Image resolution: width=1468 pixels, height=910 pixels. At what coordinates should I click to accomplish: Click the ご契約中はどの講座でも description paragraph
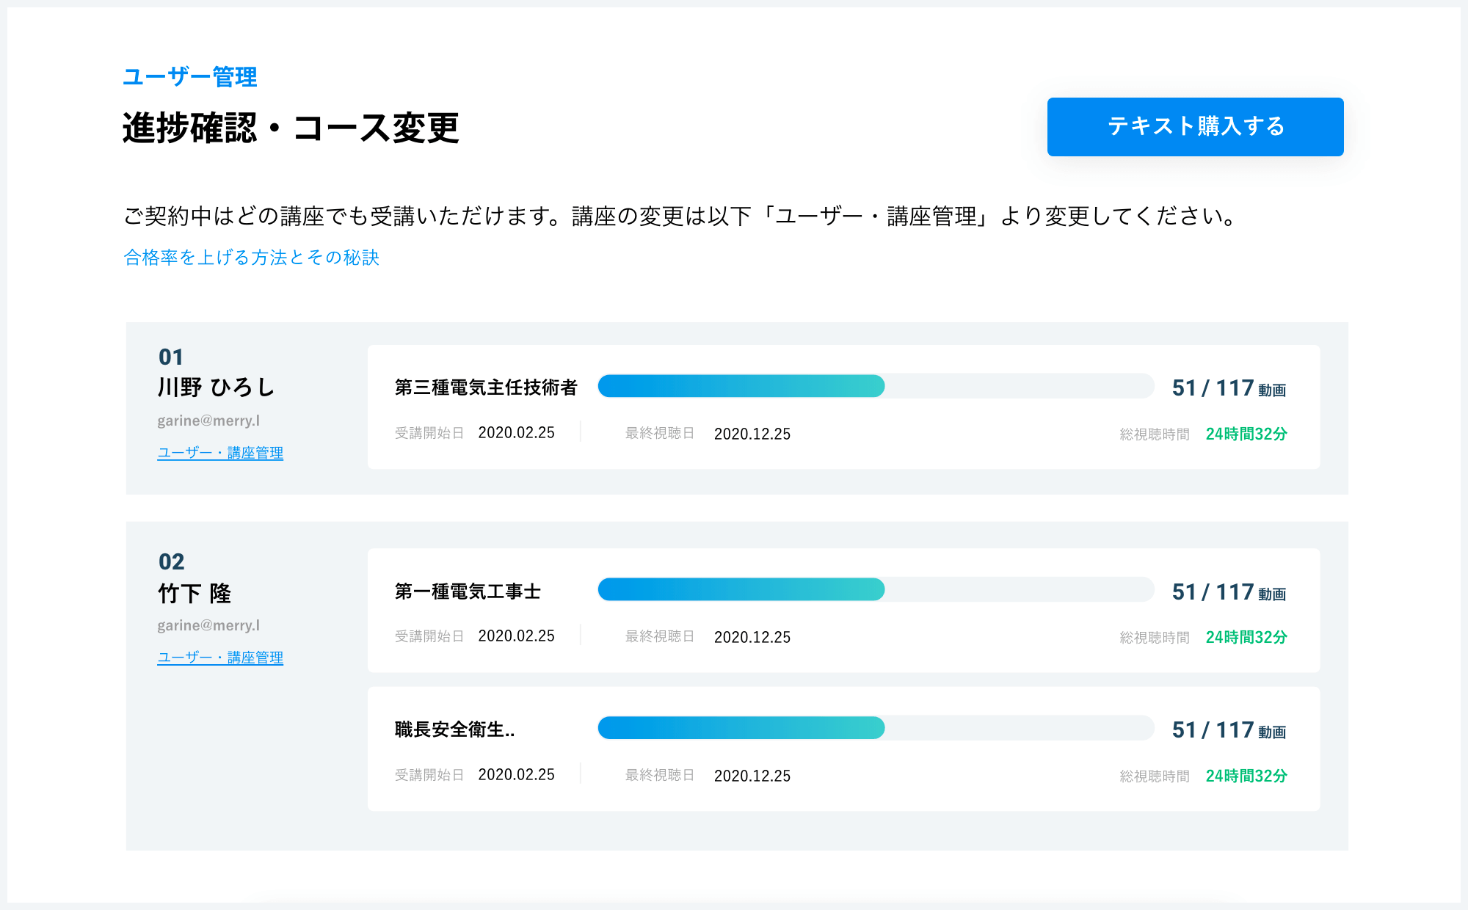(680, 216)
